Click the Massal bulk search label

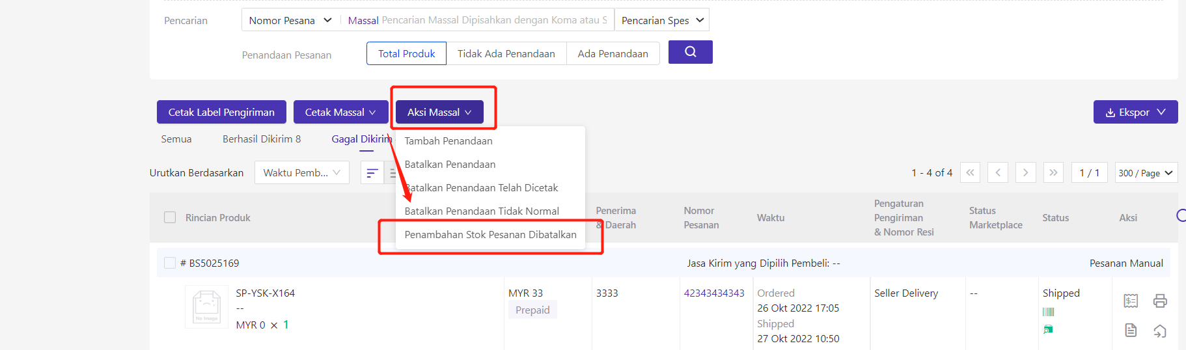click(363, 20)
